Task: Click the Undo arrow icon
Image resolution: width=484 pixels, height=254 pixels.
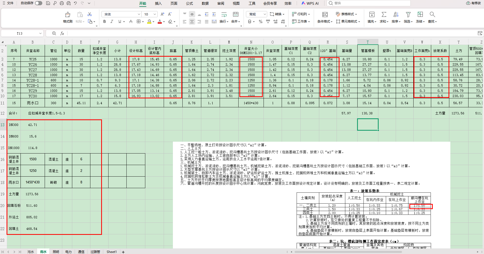Action: pos(75,3)
